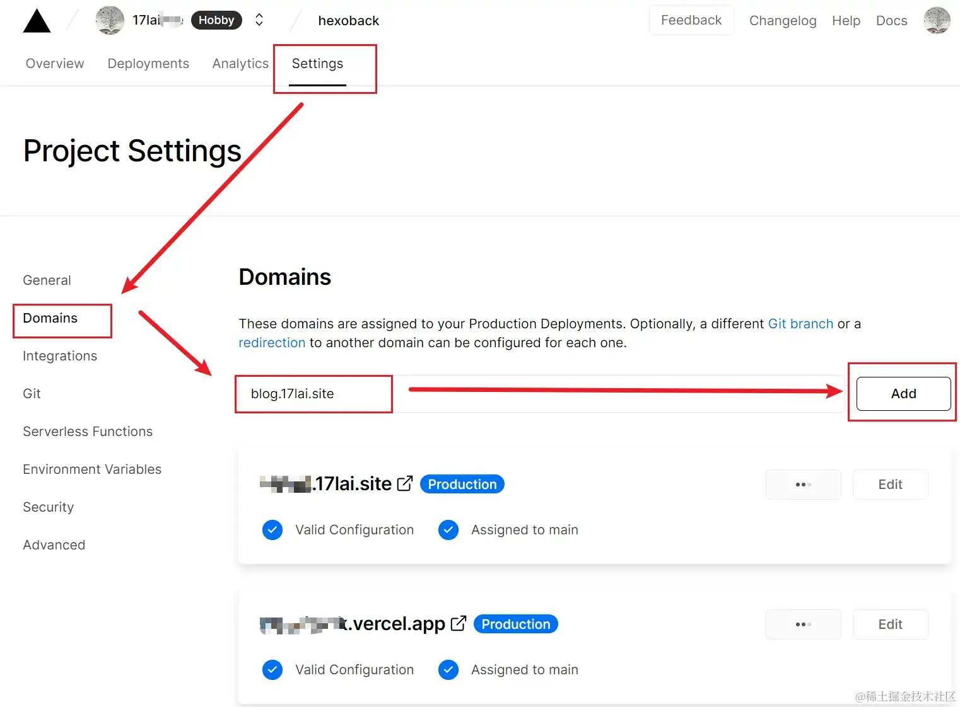Open Docs from the top navigation
Image resolution: width=960 pixels, height=707 pixels.
891,20
